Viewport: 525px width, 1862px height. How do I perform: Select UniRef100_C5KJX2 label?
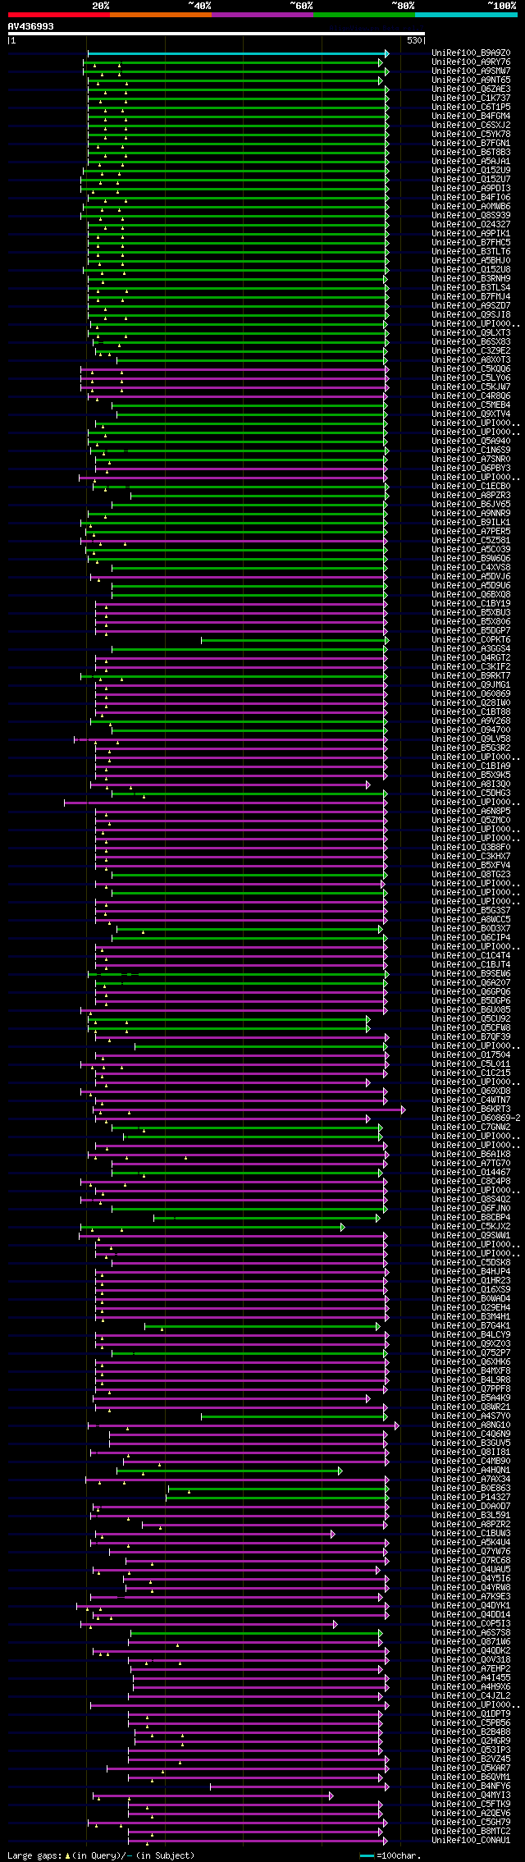tap(471, 1227)
